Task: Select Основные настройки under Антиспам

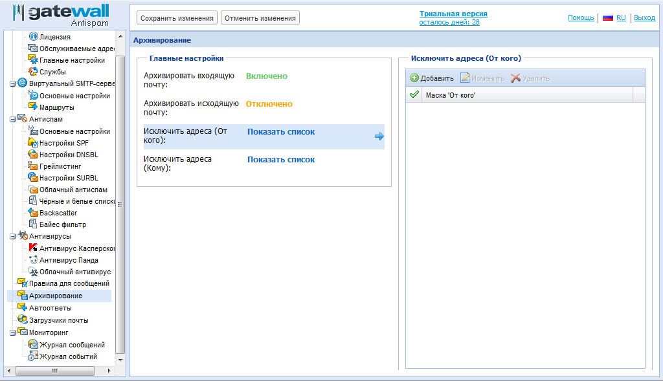Action: pyautogui.click(x=74, y=131)
